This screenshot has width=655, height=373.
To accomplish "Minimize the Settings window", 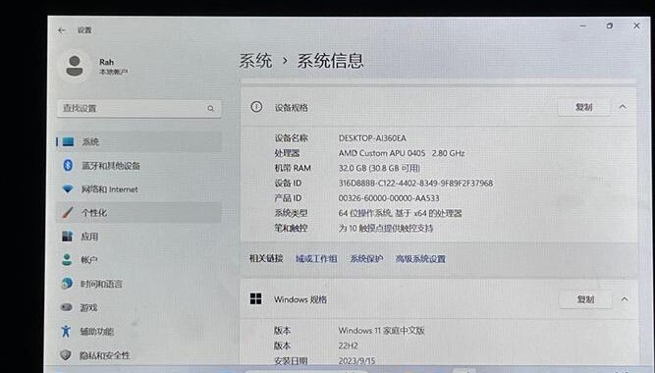I will click(x=582, y=26).
